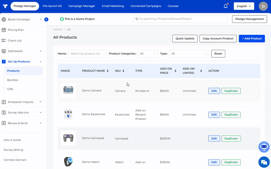Select Bundles in the sidebar
This screenshot has width=271, height=169.
[13, 80]
